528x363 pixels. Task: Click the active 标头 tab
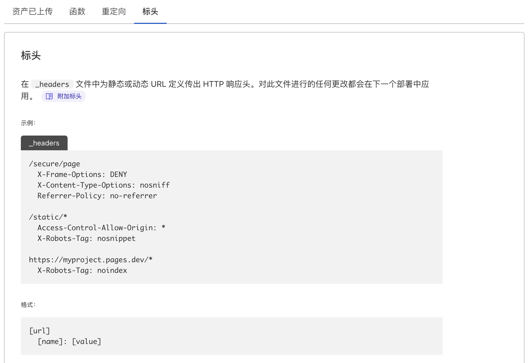[150, 12]
